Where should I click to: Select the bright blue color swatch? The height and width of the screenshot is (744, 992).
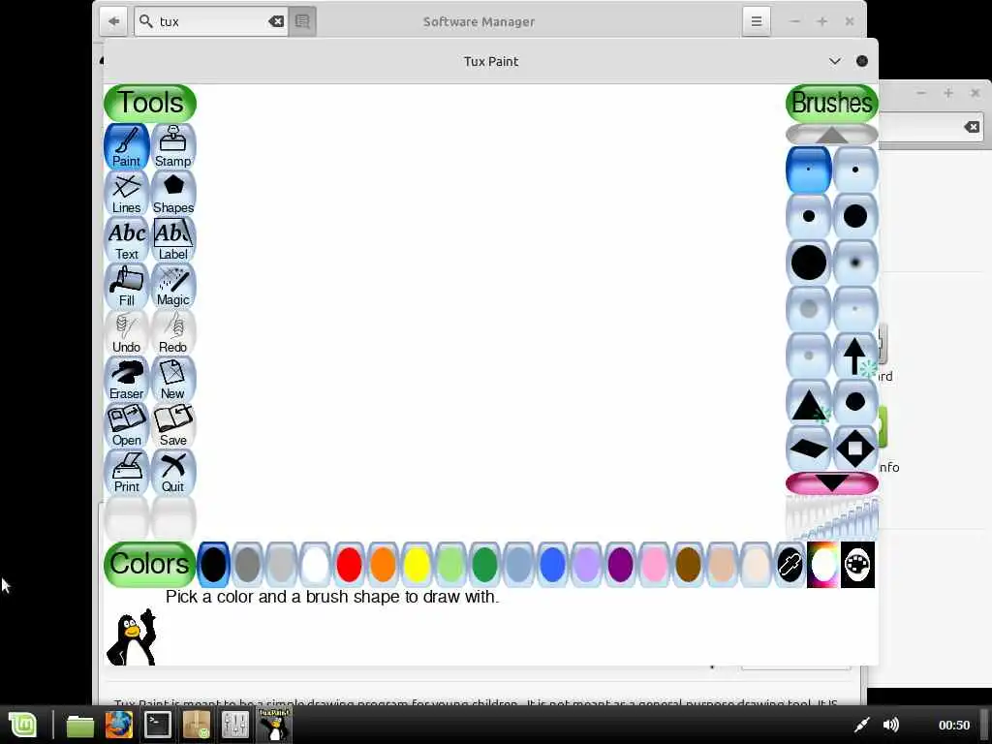pyautogui.click(x=552, y=565)
